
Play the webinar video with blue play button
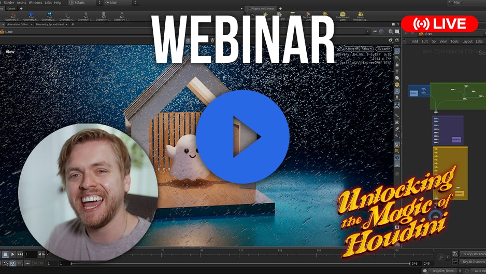point(242,136)
